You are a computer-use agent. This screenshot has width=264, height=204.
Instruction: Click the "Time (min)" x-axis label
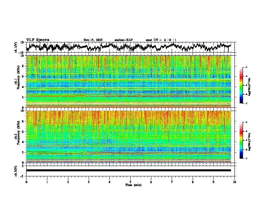coord(133,185)
